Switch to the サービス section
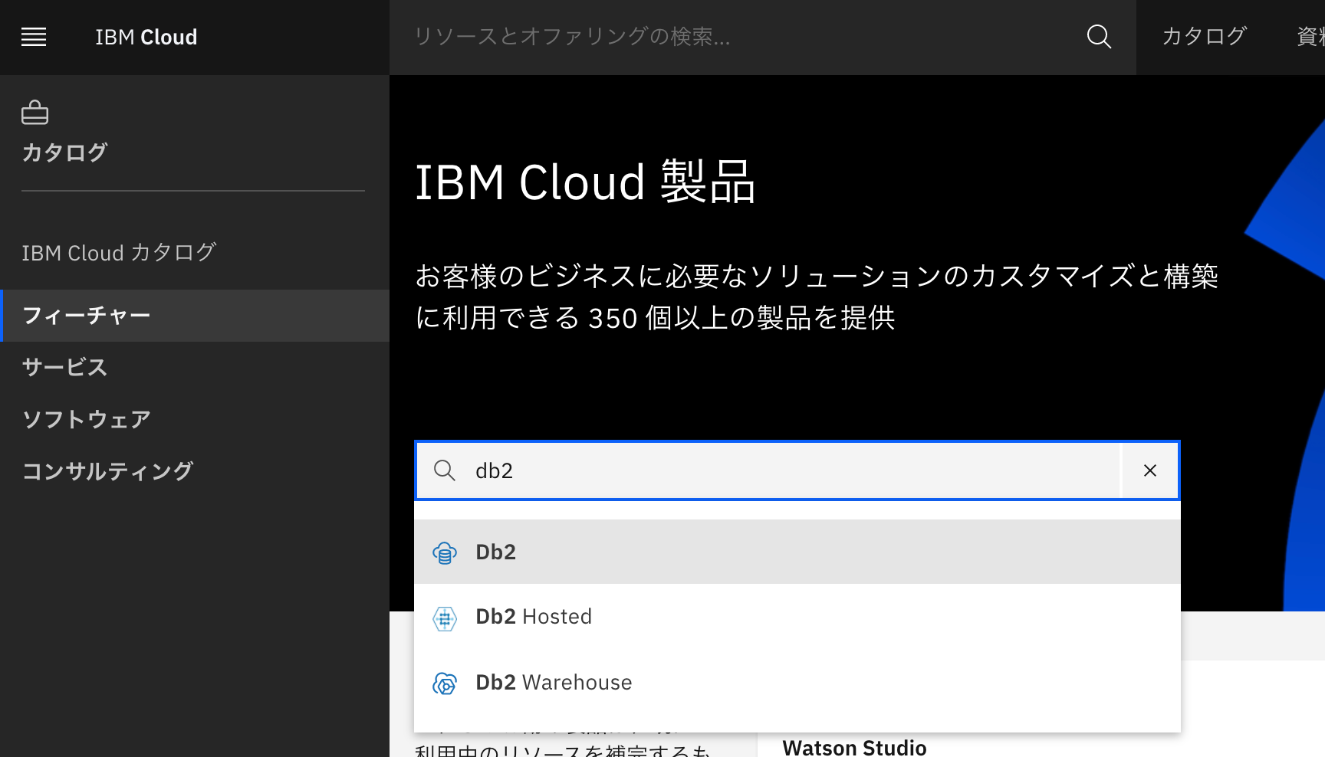 [65, 367]
